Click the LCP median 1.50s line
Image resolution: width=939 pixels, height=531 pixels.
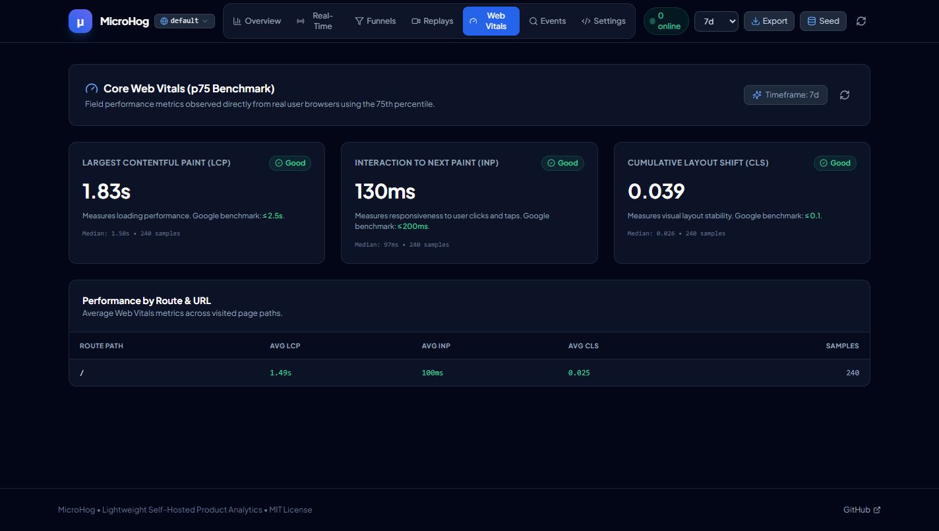click(131, 234)
